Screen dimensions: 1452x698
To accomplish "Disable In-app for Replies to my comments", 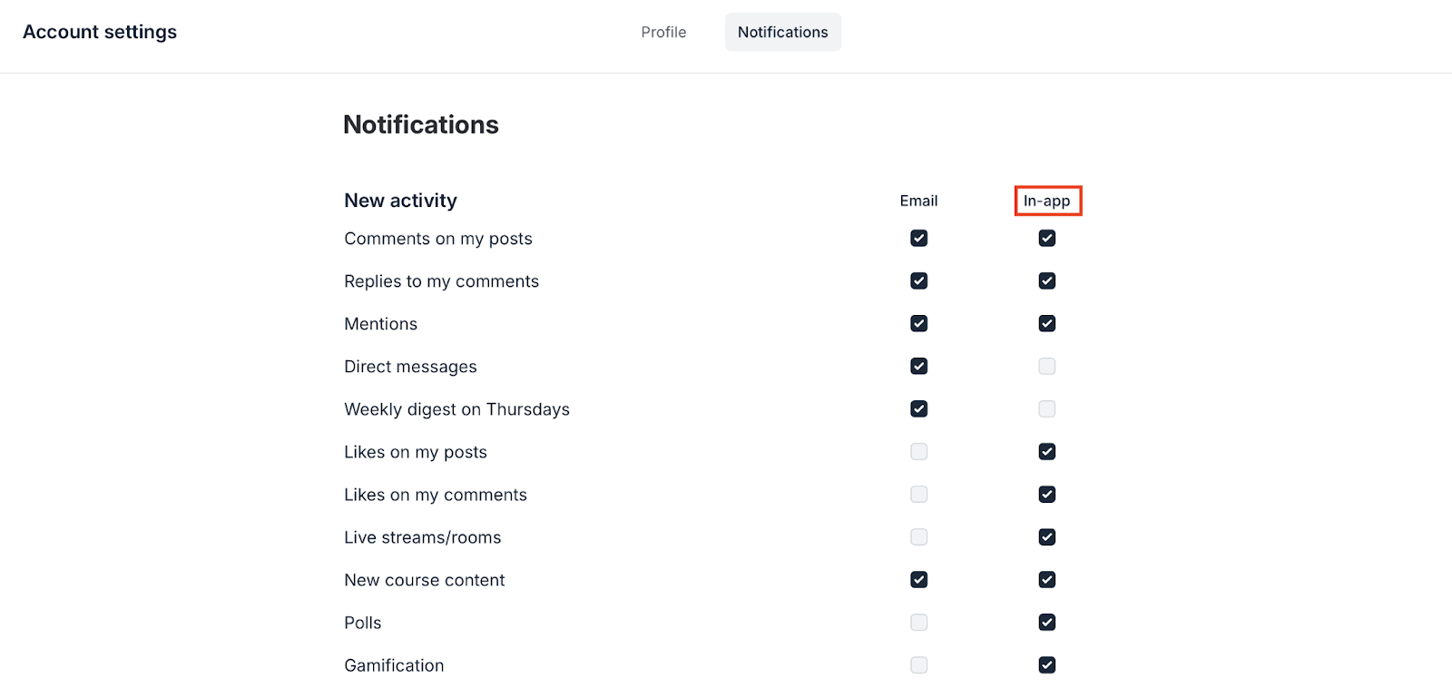I will (x=1046, y=280).
